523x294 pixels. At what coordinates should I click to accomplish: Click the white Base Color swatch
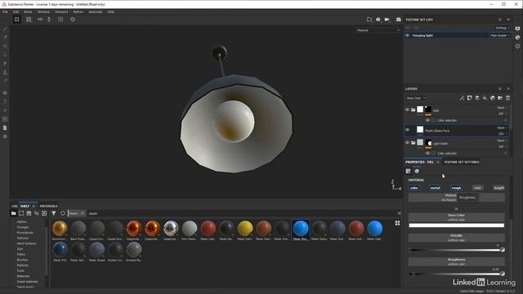click(456, 225)
